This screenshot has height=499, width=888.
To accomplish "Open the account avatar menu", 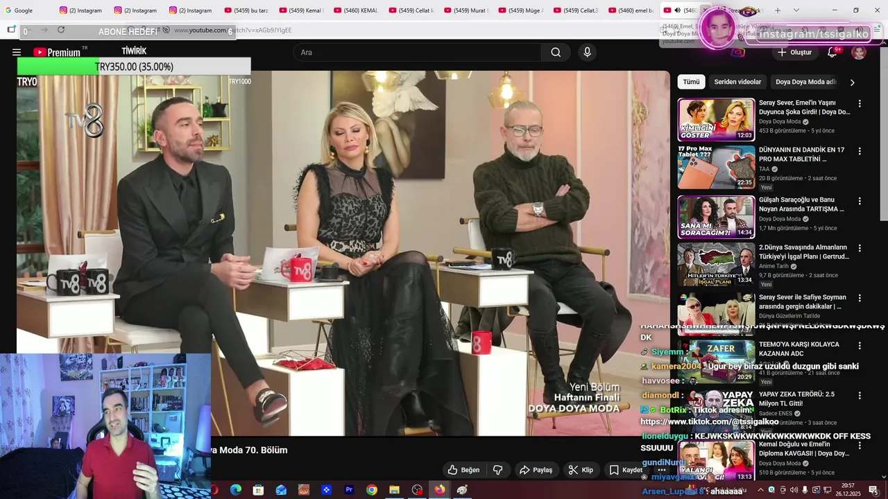I will pos(859,53).
